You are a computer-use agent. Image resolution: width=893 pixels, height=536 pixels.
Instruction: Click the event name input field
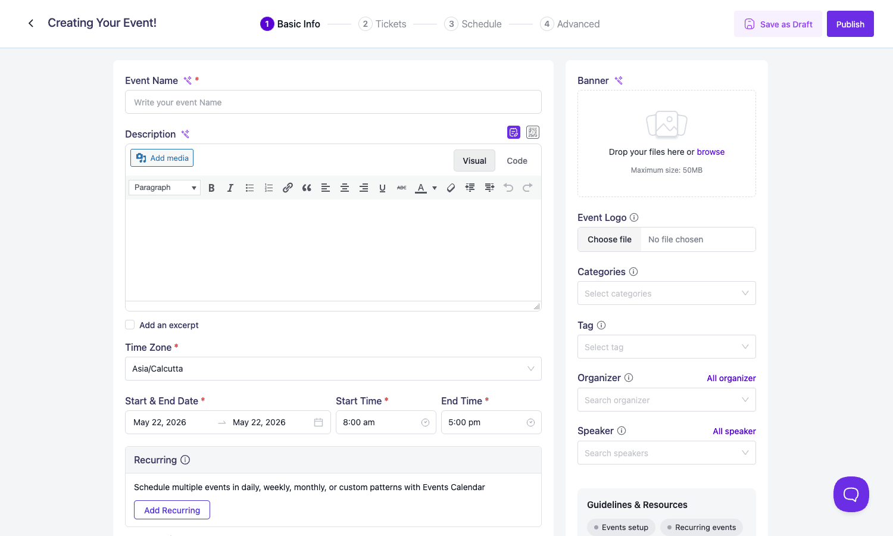point(333,102)
